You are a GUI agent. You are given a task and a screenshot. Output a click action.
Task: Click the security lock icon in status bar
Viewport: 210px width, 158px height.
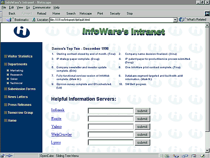point(3,155)
